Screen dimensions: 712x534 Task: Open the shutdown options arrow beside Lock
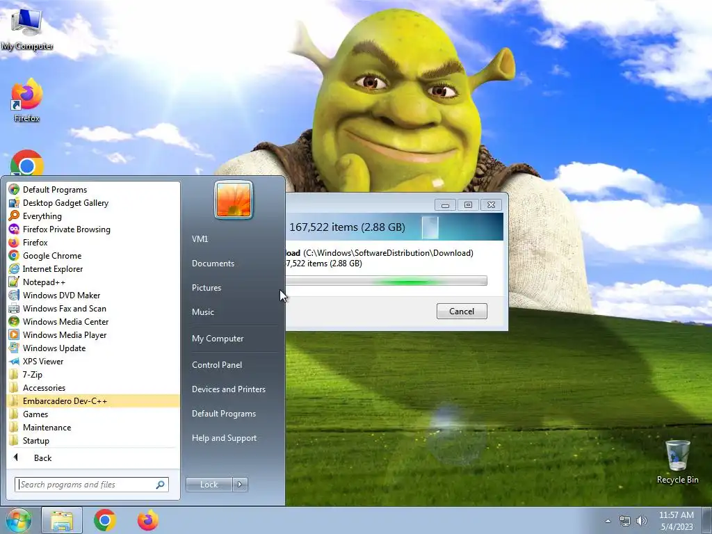coord(240,485)
